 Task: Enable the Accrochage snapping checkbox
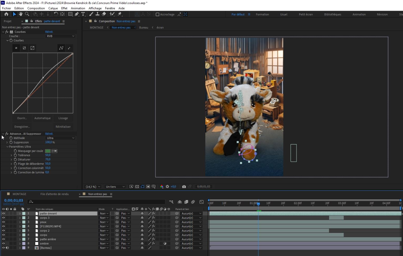click(x=157, y=14)
